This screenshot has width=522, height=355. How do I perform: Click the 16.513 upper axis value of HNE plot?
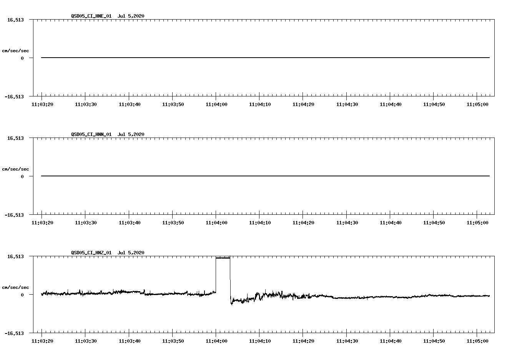tap(15, 20)
